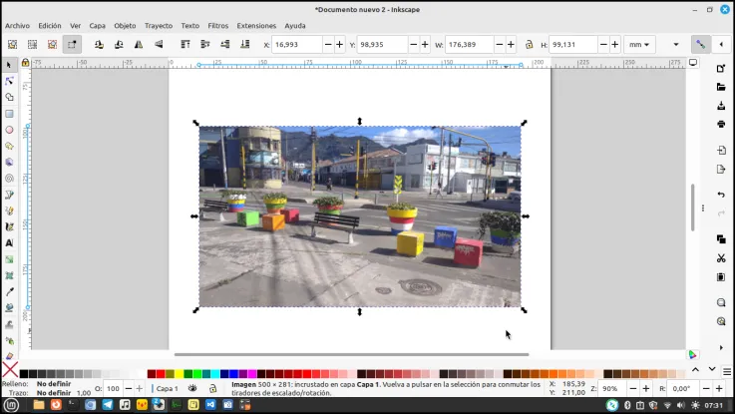Image resolution: width=735 pixels, height=414 pixels.
Task: Open the mm units dropdown
Action: coord(639,45)
